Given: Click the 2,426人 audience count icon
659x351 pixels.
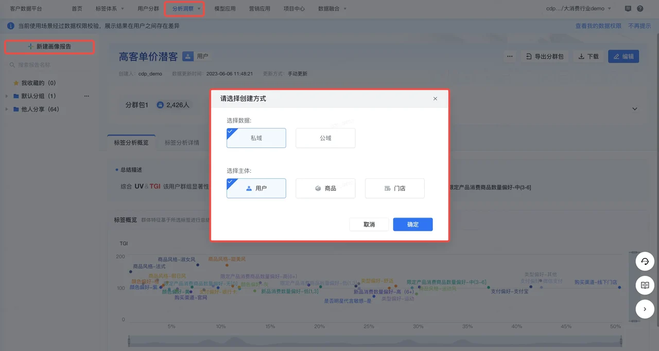Looking at the screenshot, I should pos(160,105).
